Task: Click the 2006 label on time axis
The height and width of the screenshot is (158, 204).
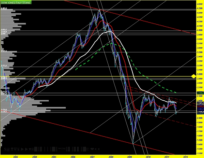Action: pyautogui.click(x=73, y=157)
